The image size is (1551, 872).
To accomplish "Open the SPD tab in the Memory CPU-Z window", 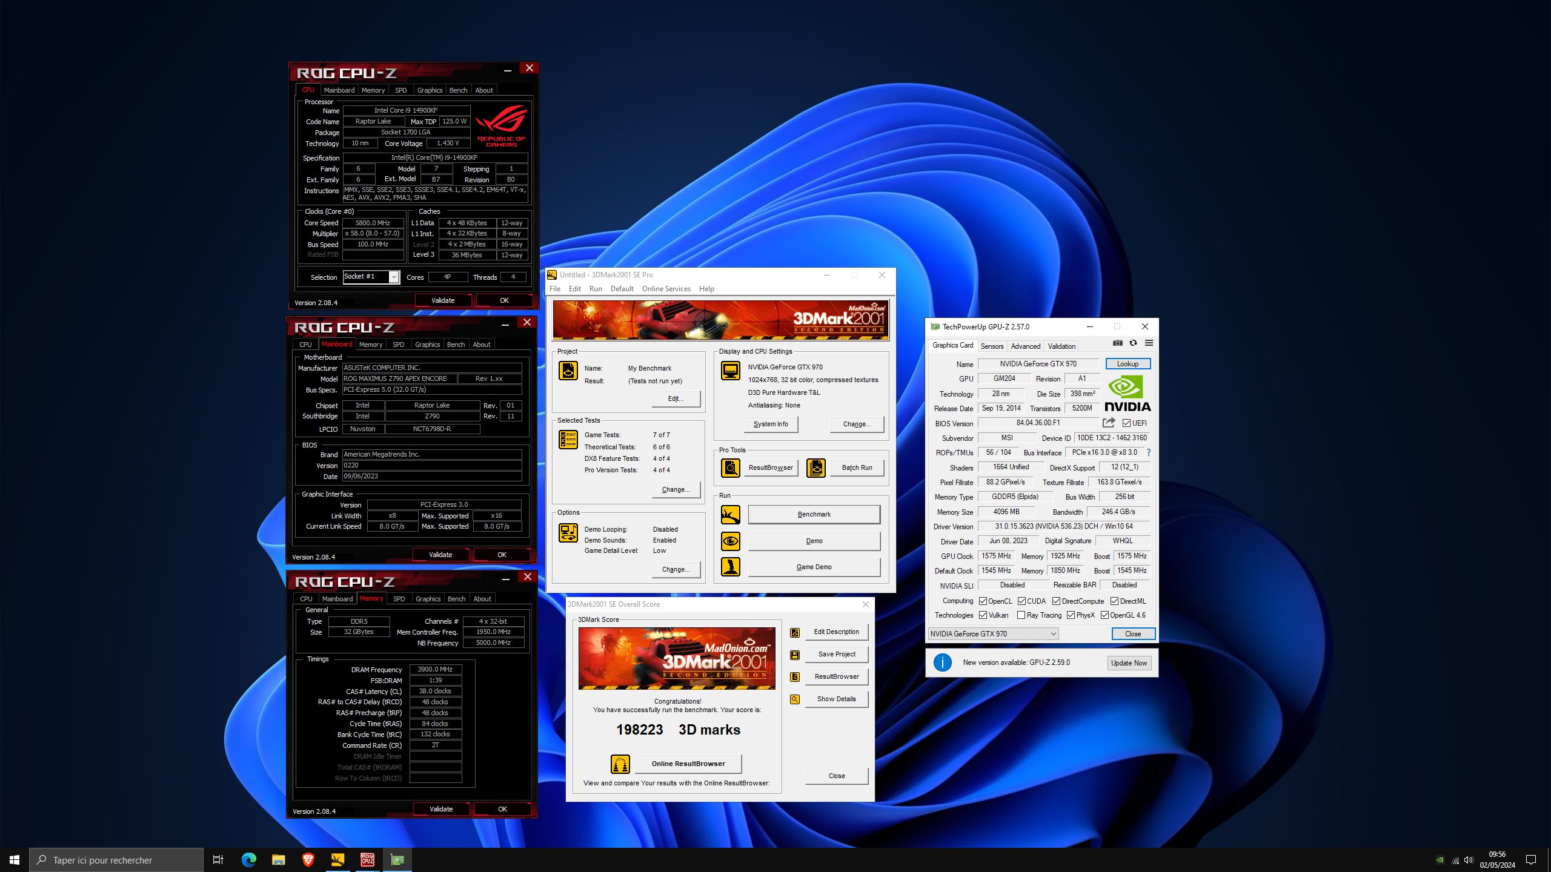I will pyautogui.click(x=399, y=599).
